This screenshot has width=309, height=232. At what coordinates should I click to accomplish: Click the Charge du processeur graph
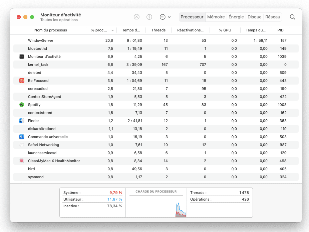[x=156, y=205]
